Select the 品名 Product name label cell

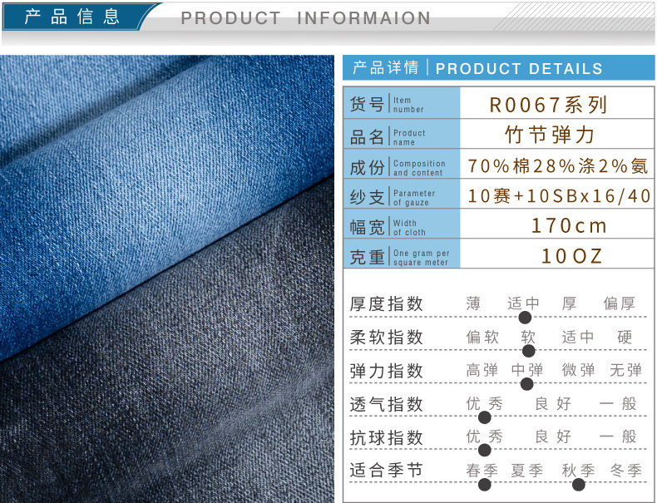coord(402,134)
